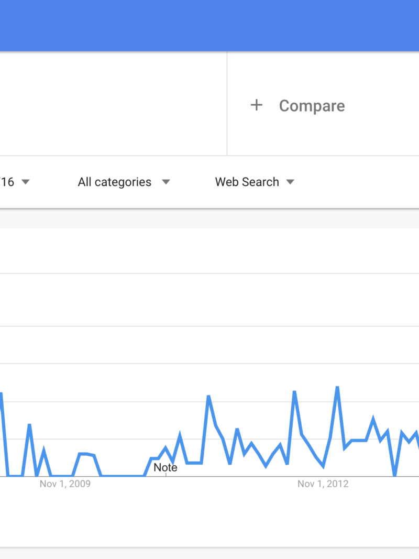
Task: Click the Note marker on the chart
Action: tap(166, 467)
